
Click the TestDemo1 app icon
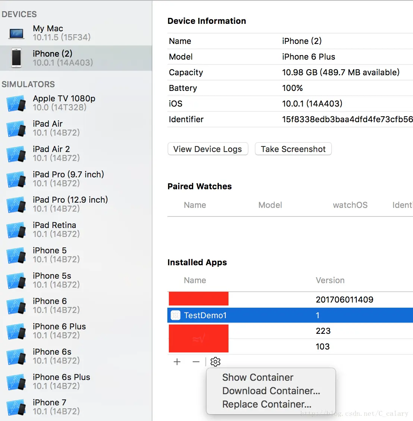[176, 315]
